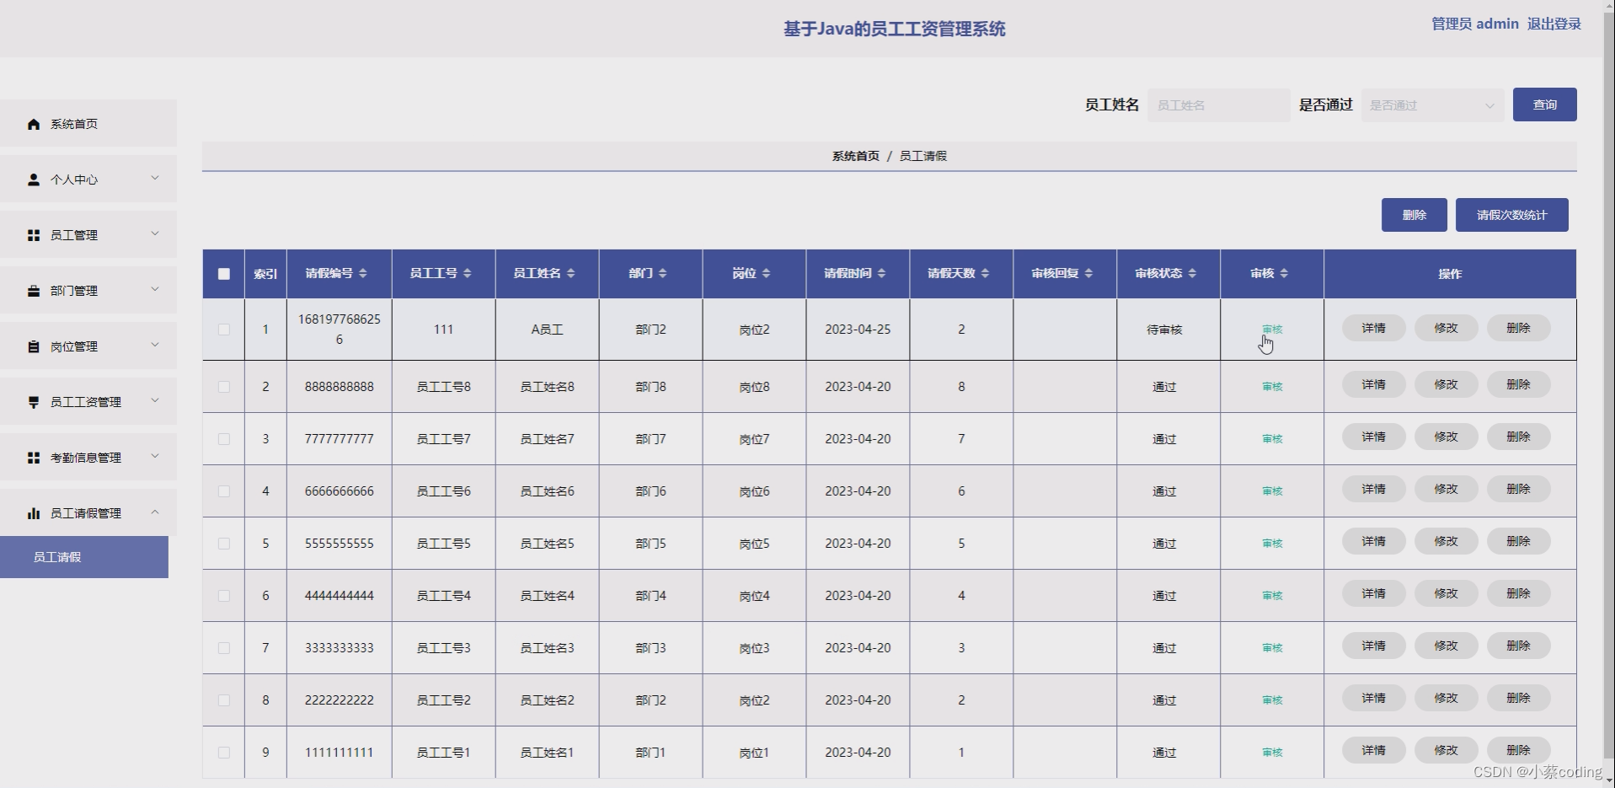Open 请假次数统计 statistics
The image size is (1615, 788).
click(x=1511, y=215)
